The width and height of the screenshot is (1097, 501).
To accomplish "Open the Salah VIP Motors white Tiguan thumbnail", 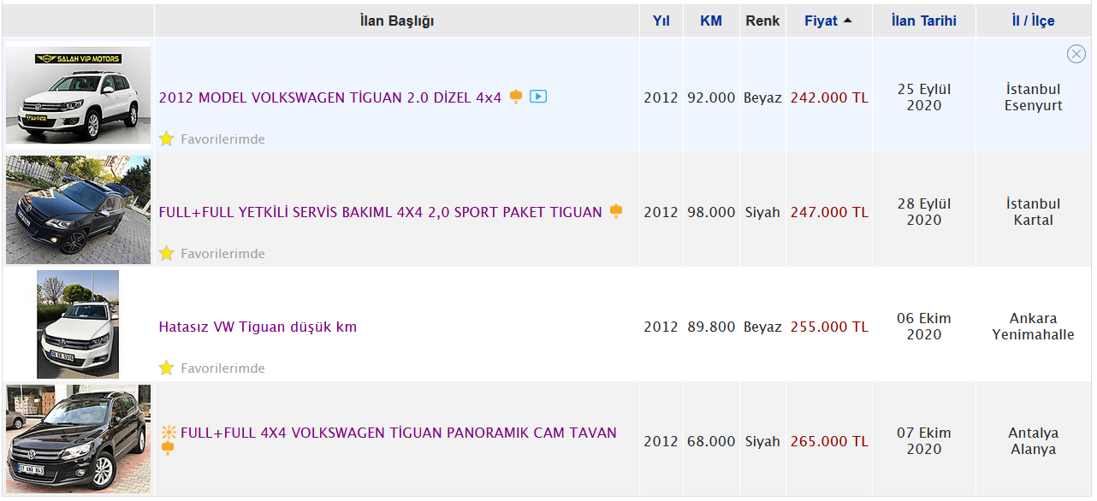I will [x=78, y=95].
